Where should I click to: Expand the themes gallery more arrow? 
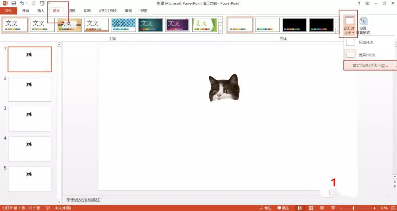pos(221,31)
